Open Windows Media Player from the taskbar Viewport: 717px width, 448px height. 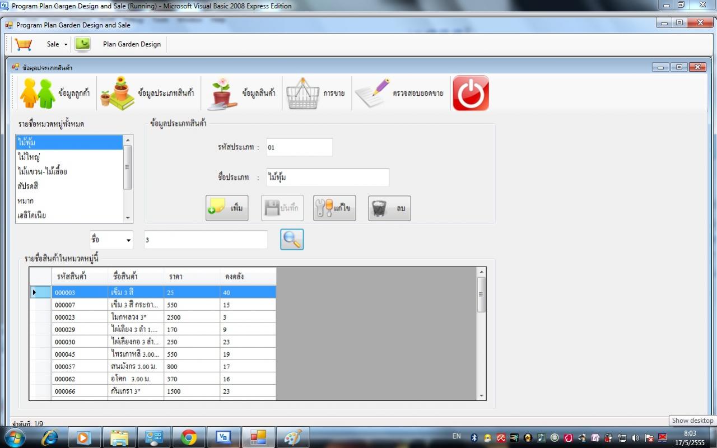84,437
